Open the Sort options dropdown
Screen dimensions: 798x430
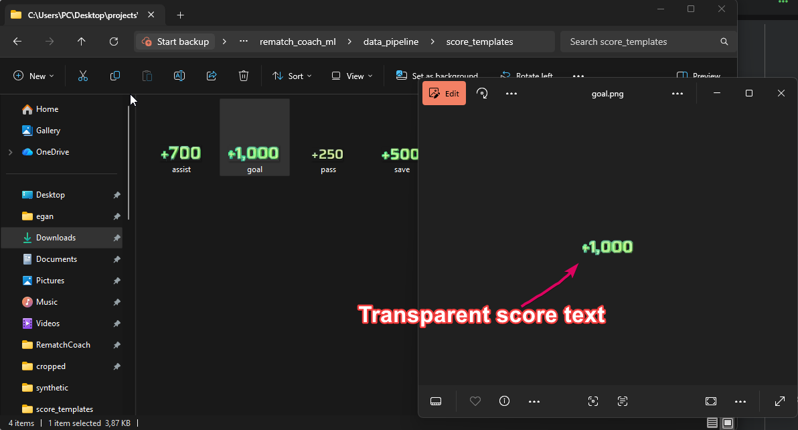click(x=292, y=76)
